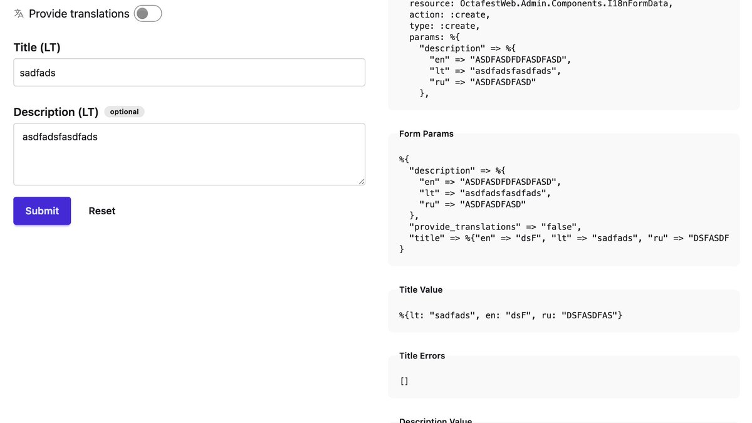This screenshot has height=423, width=752.
Task: Click the translation language icon
Action: pos(19,14)
